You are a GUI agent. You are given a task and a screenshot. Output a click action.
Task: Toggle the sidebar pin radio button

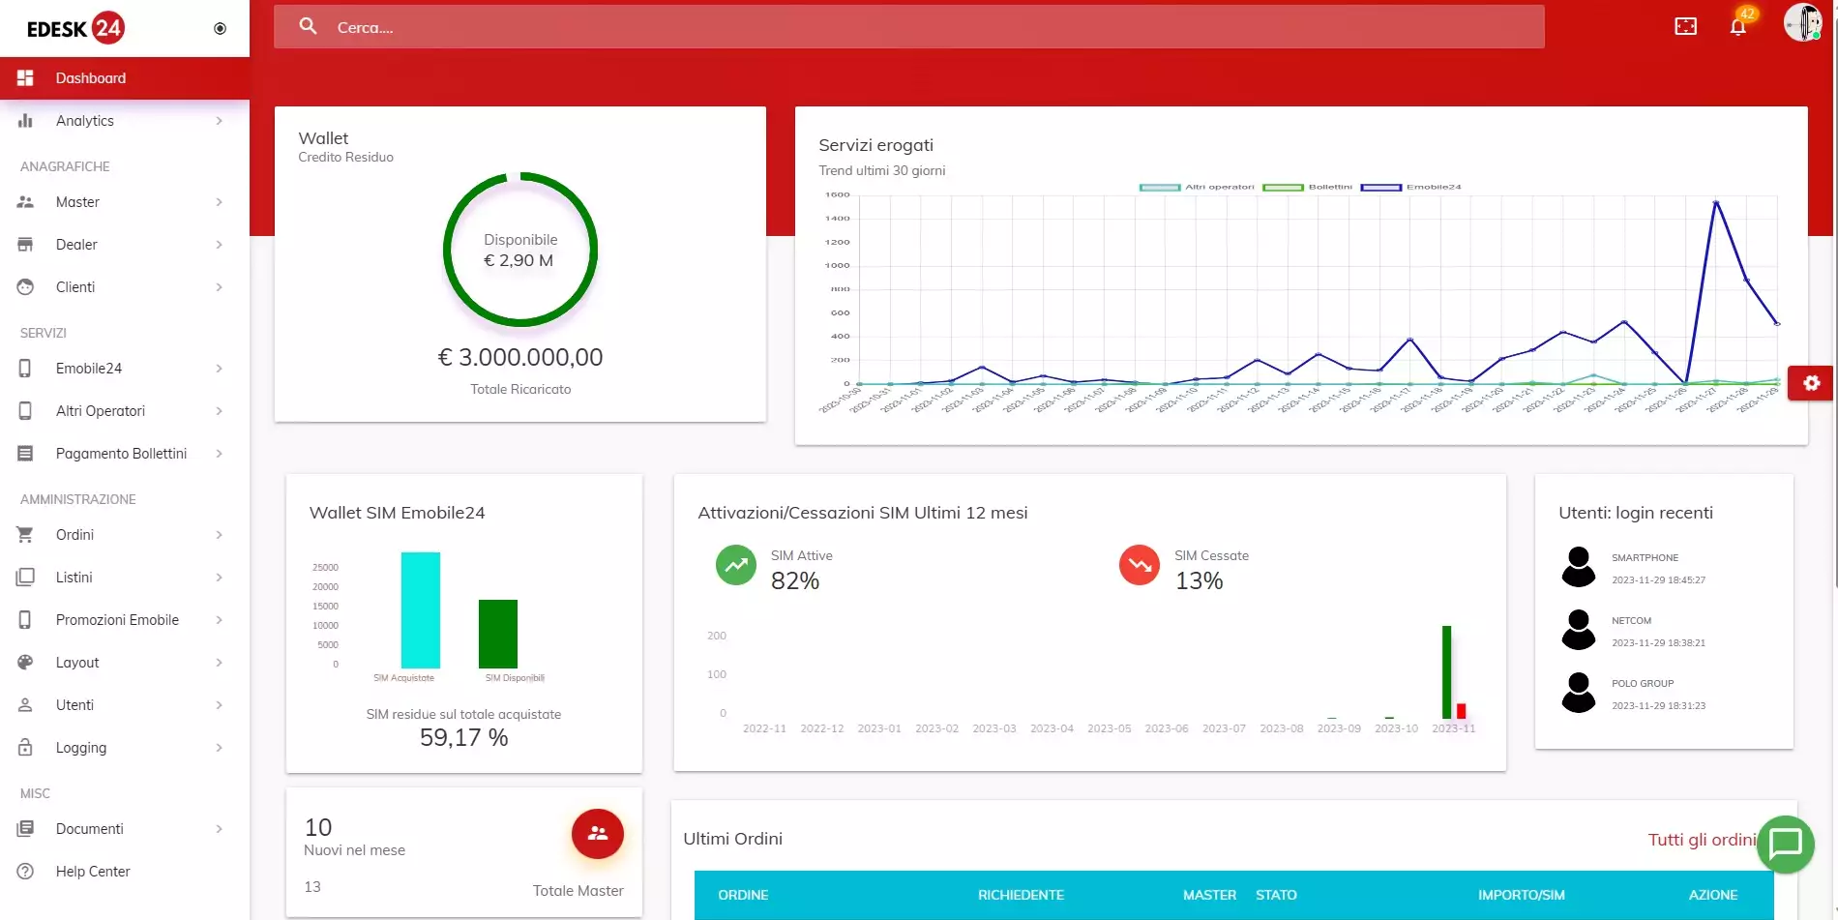(220, 29)
